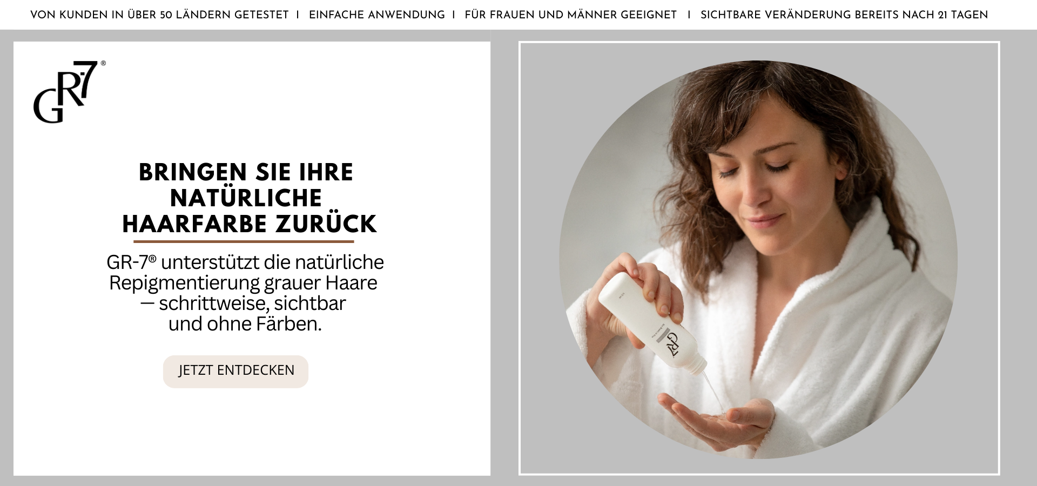This screenshot has width=1037, height=486.
Task: Select the 'Von Kunden in über 50 Ländern getestet' text
Action: [159, 15]
